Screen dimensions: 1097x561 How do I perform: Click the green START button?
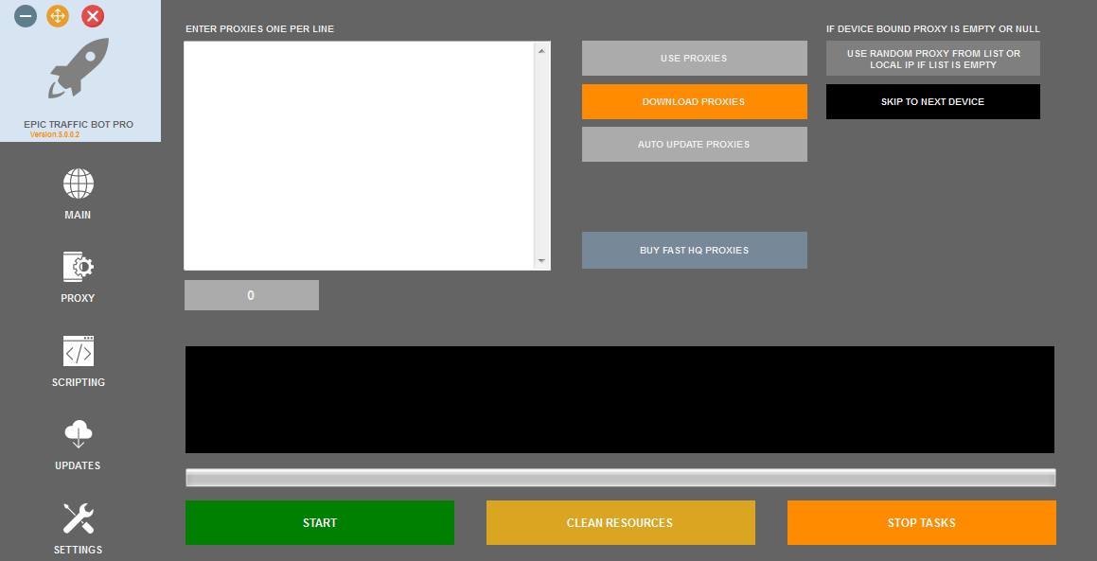click(320, 522)
